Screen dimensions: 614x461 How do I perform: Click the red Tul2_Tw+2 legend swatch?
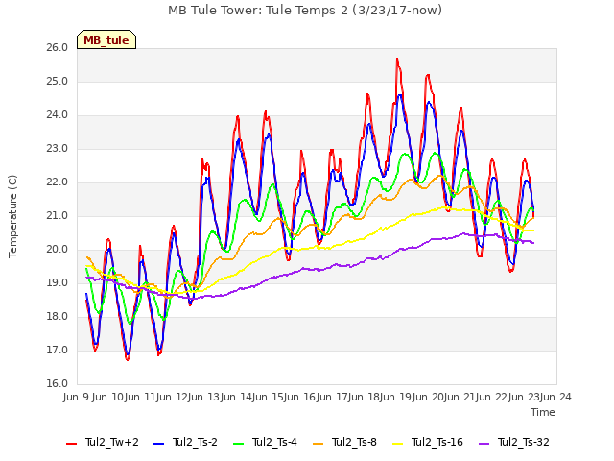point(71,444)
